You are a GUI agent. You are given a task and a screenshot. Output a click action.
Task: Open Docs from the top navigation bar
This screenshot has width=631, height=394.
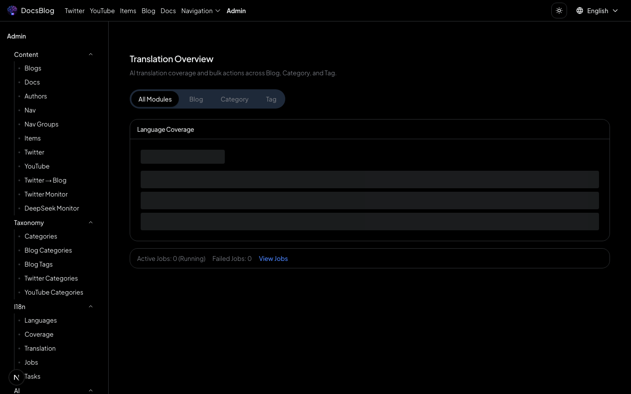[x=168, y=11]
